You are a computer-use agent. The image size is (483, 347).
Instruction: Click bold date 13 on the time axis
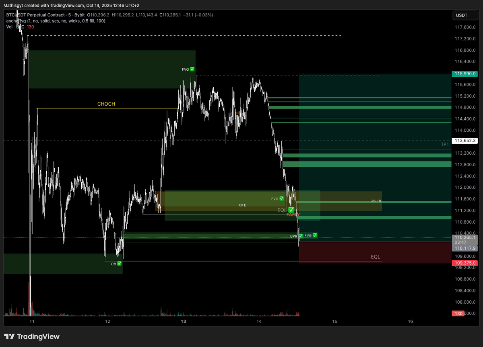[x=184, y=321]
